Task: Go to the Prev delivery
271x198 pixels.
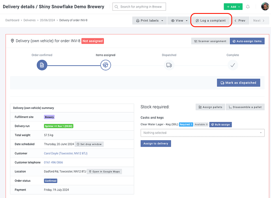Action: (240, 21)
